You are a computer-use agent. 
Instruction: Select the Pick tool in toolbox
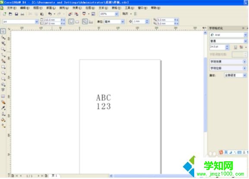coord(3,31)
